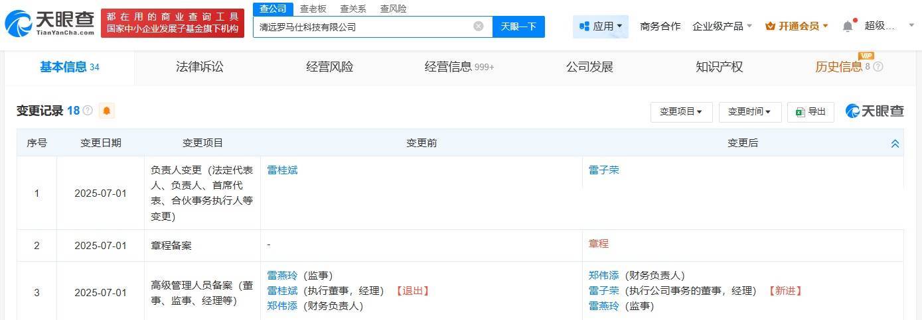Open the 变更时间 filter dropdown
922x320 pixels.
pyautogui.click(x=749, y=112)
